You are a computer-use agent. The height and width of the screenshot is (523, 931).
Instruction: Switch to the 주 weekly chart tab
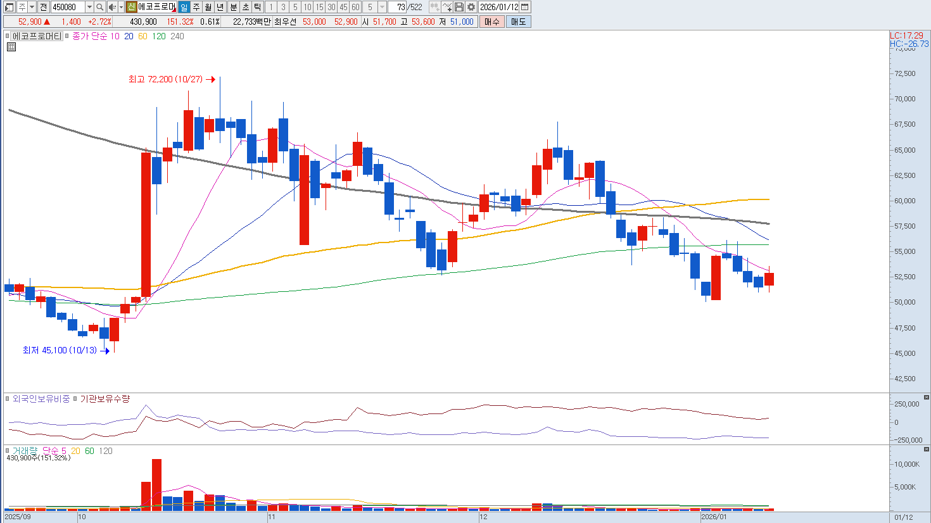pyautogui.click(x=196, y=7)
